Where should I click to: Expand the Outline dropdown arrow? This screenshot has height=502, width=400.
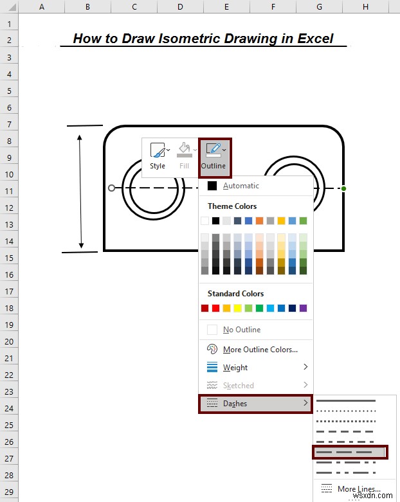pyautogui.click(x=224, y=150)
